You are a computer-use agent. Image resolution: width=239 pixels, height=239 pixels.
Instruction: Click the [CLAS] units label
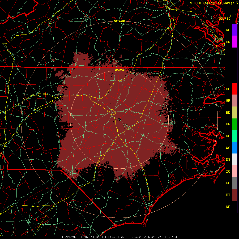[224, 19]
